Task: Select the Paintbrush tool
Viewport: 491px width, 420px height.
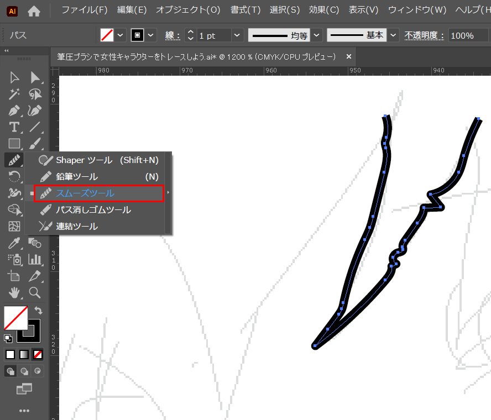Action: click(x=35, y=144)
